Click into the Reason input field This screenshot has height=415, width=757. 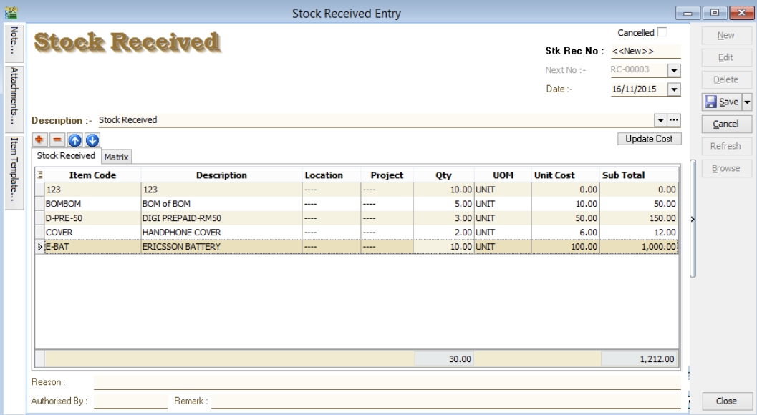387,384
